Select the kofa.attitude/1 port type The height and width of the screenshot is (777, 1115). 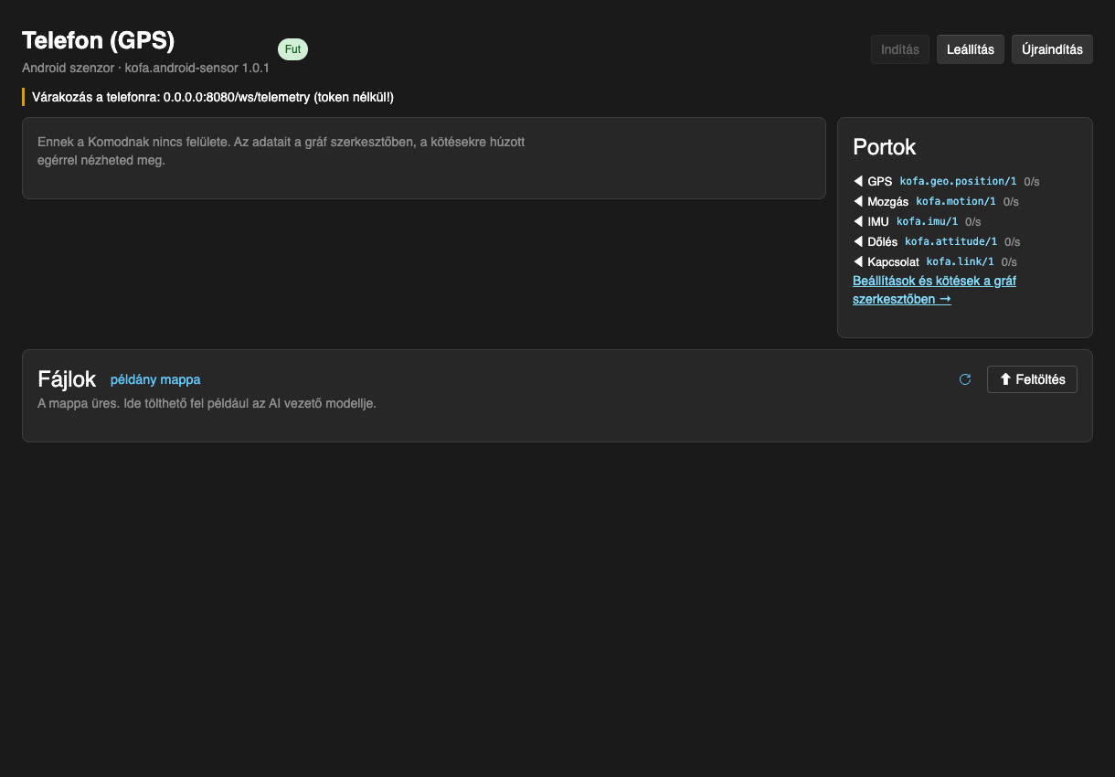[950, 241]
